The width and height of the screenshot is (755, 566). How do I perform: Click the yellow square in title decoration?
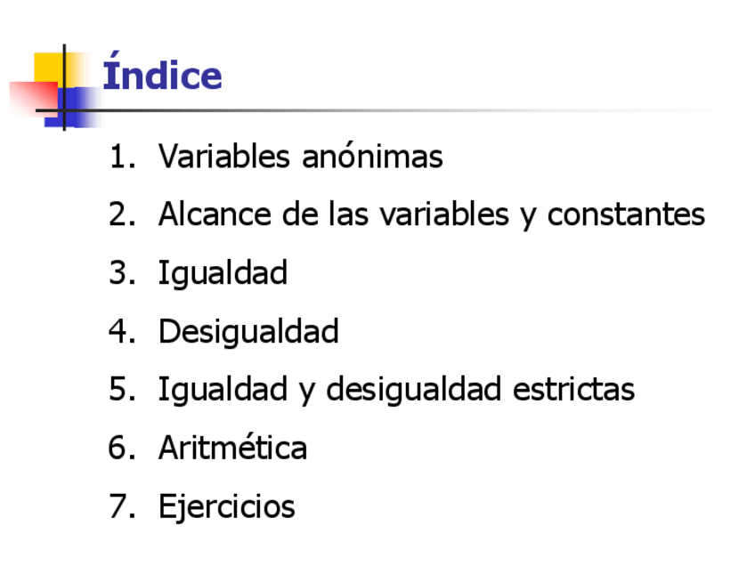(x=50, y=68)
